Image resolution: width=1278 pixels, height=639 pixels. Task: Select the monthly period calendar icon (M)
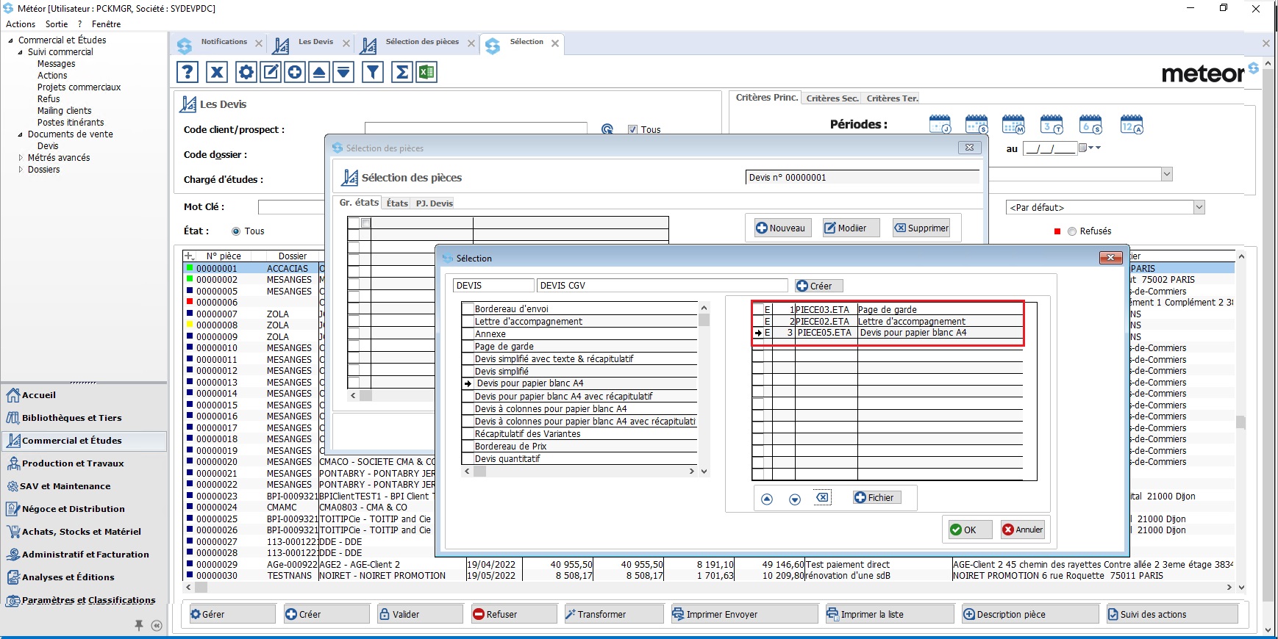(1013, 124)
